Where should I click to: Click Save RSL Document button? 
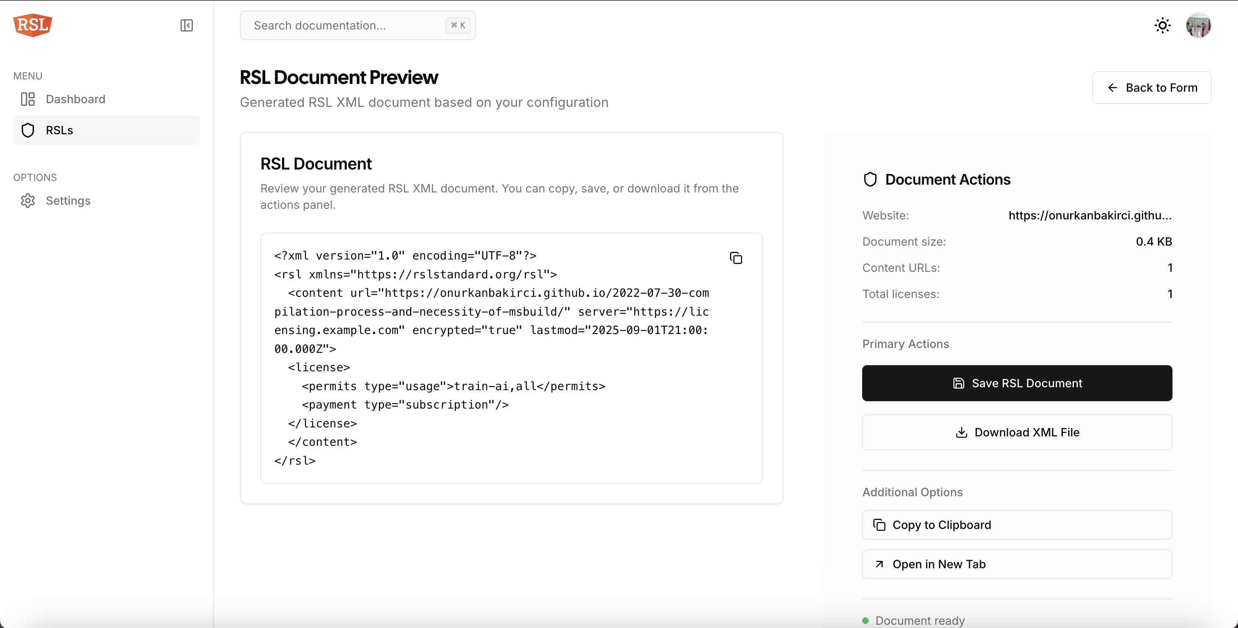pyautogui.click(x=1017, y=383)
